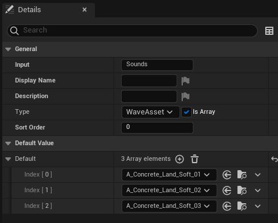Browse to Index 1 asset in Content Browser
Image resolution: width=278 pixels, height=223 pixels.
pos(242,190)
